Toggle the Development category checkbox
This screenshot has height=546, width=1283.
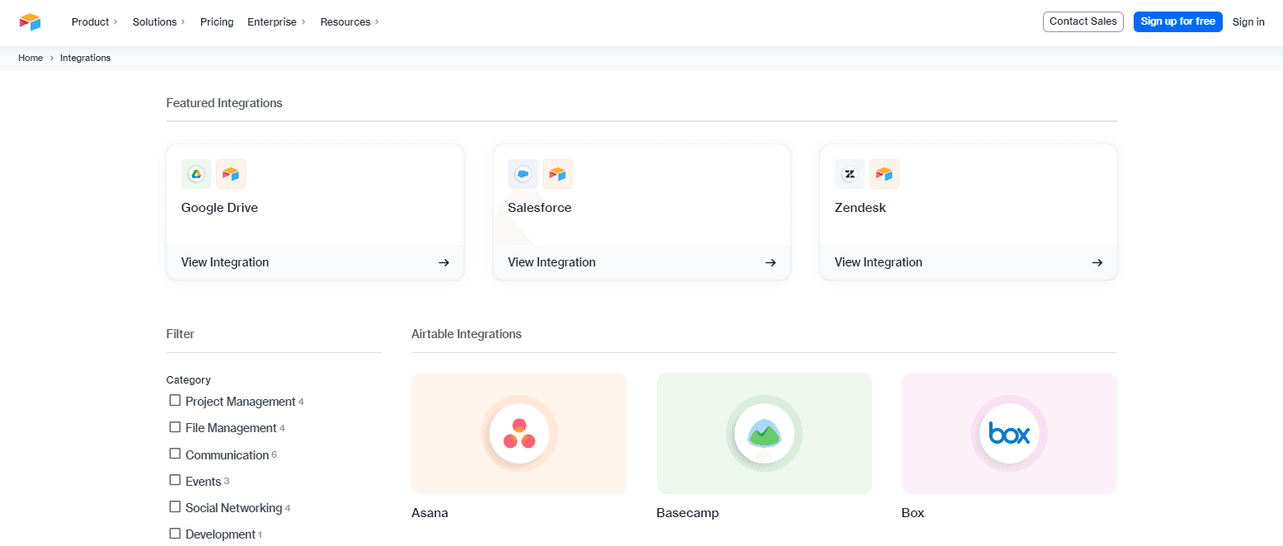[175, 534]
